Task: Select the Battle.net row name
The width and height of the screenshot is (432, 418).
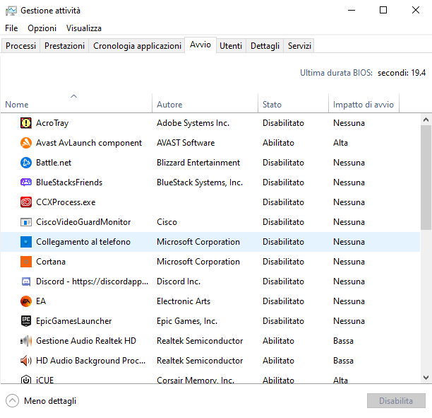Action: tap(54, 163)
